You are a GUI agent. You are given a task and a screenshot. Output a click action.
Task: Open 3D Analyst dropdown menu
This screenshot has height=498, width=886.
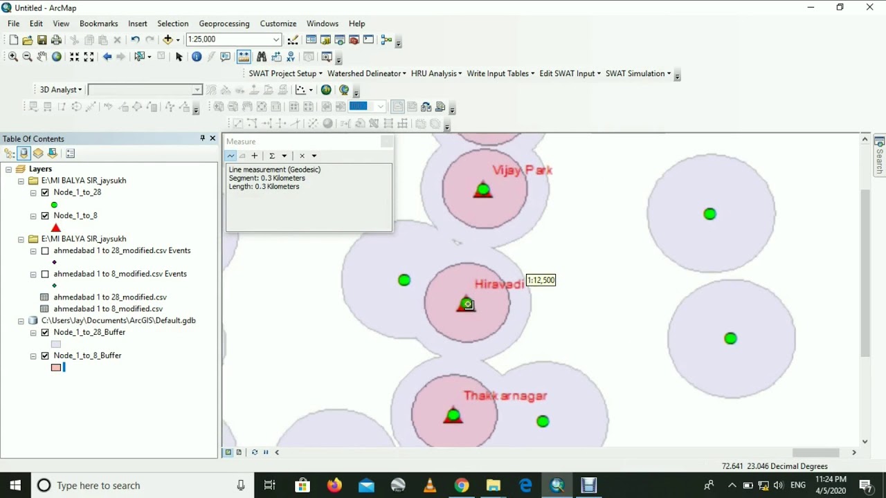point(61,90)
